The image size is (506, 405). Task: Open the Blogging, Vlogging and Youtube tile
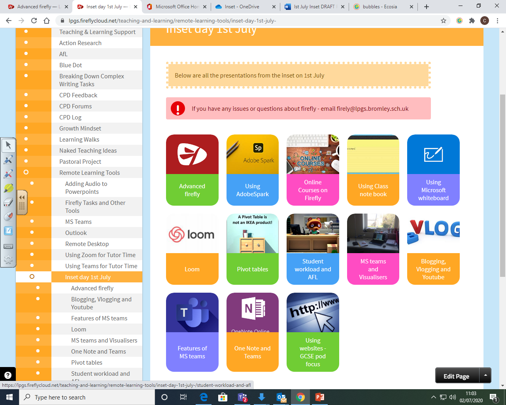tap(433, 249)
